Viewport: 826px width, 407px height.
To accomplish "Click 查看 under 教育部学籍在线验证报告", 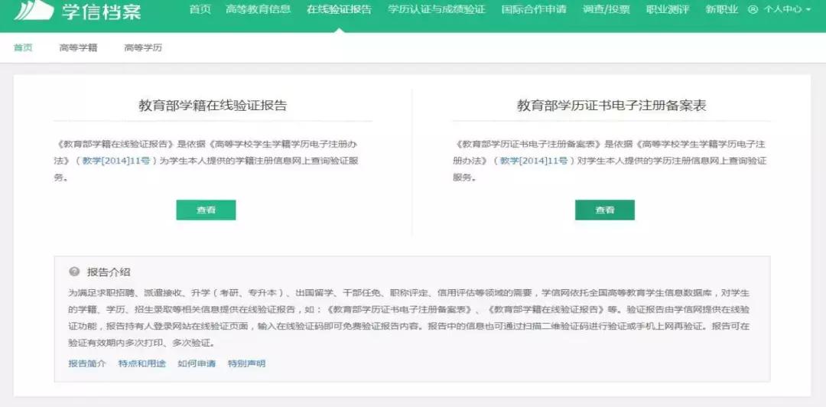I will [x=206, y=210].
